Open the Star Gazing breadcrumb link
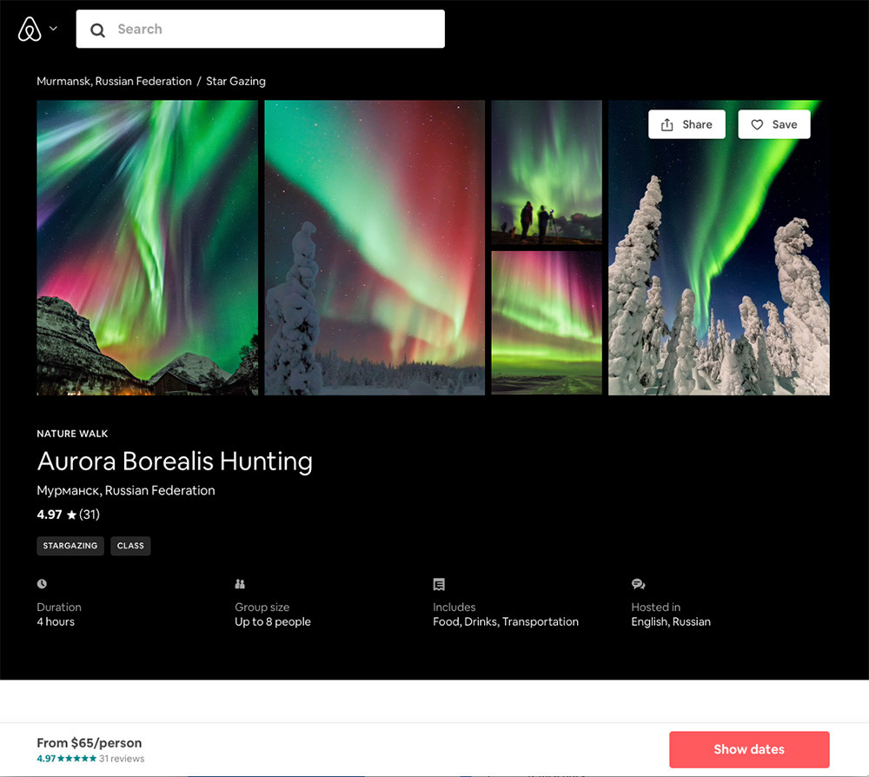Screen dimensions: 869x777 [235, 81]
